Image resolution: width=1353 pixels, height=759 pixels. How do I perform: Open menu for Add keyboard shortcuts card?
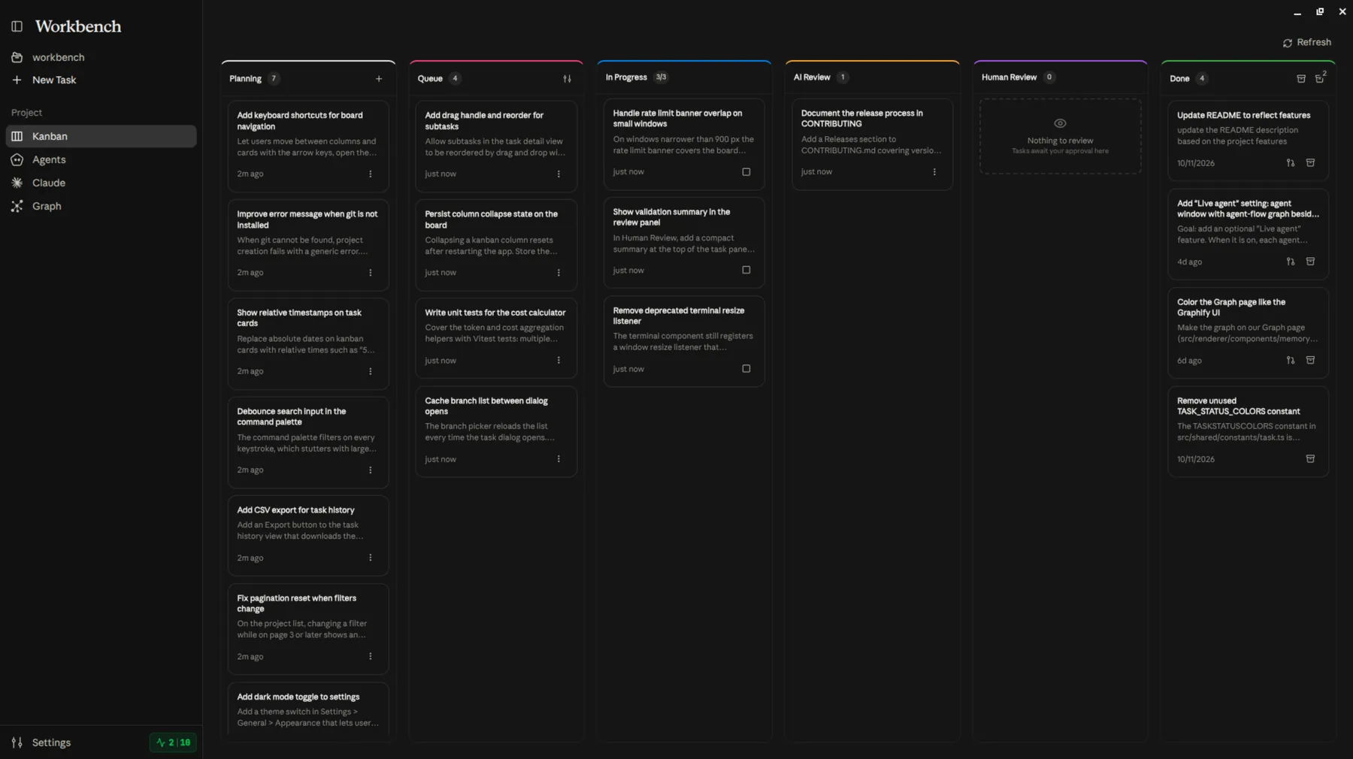[x=371, y=174]
